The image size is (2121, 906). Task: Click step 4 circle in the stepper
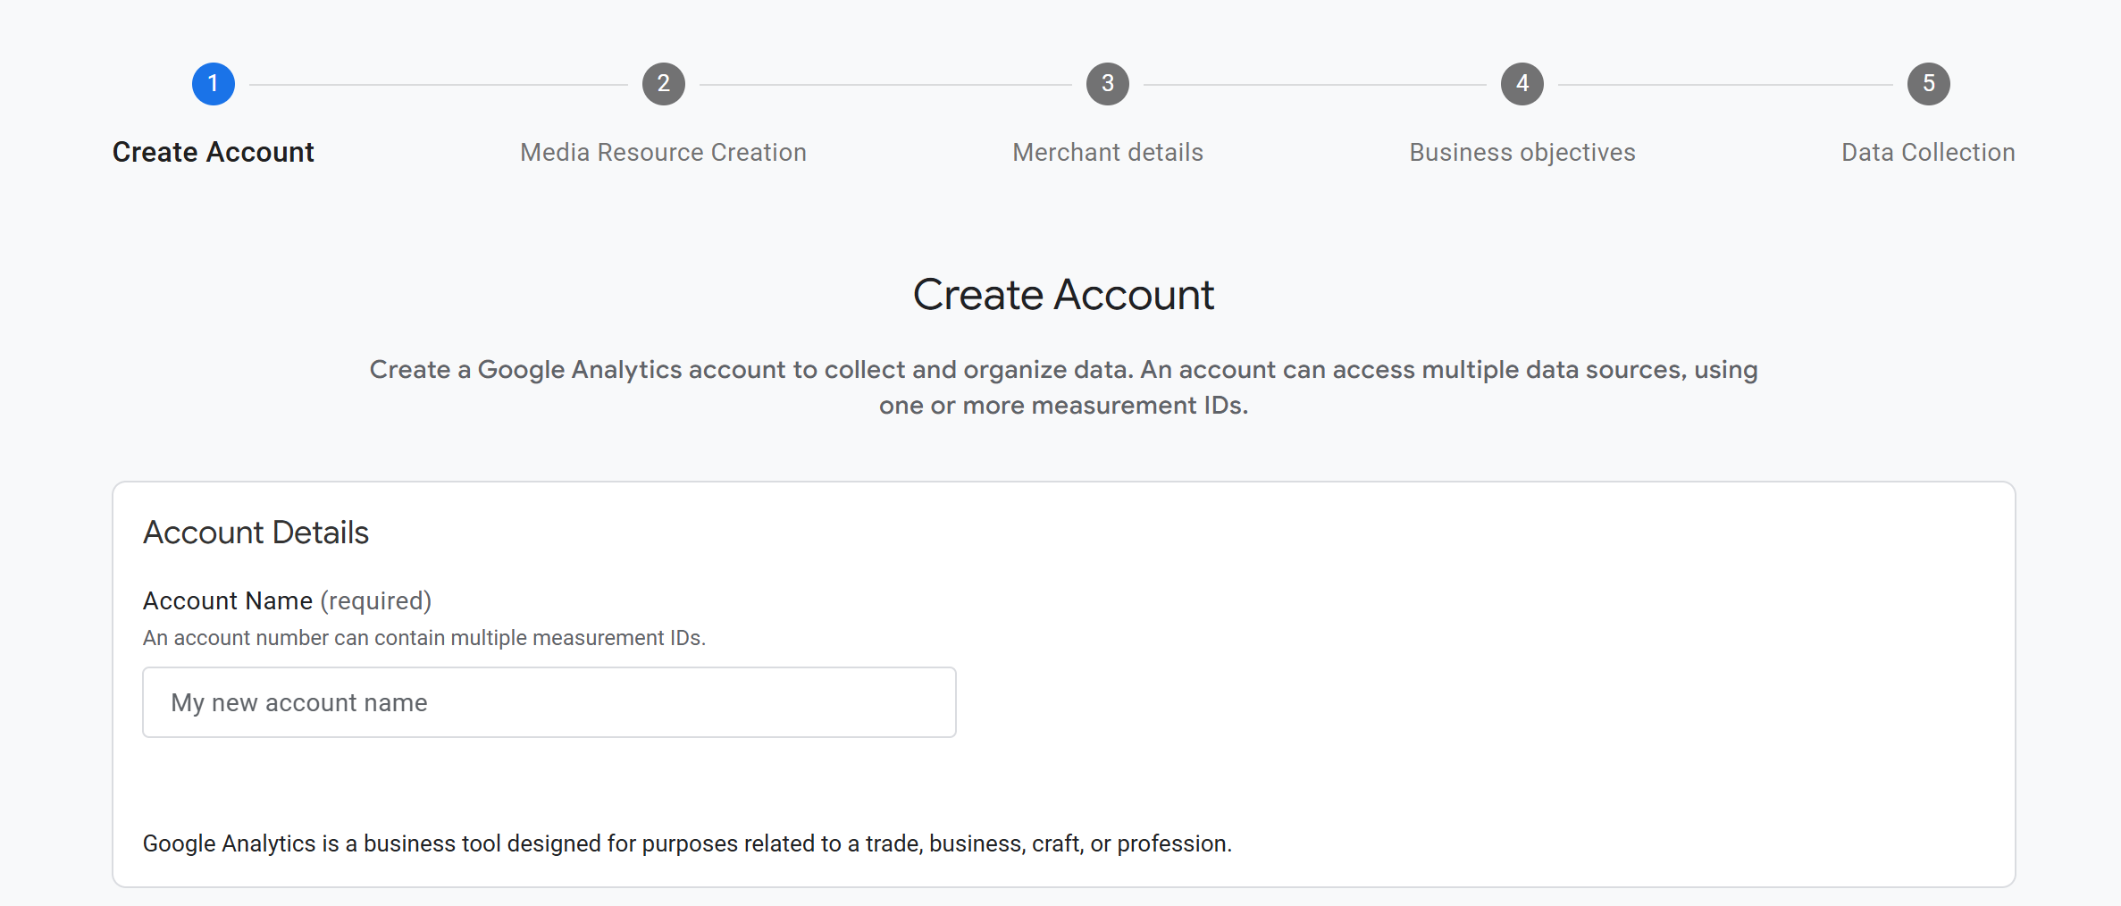click(1522, 84)
